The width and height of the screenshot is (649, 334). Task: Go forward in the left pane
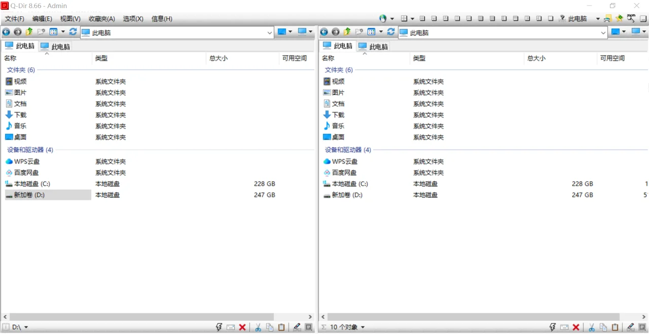click(18, 32)
